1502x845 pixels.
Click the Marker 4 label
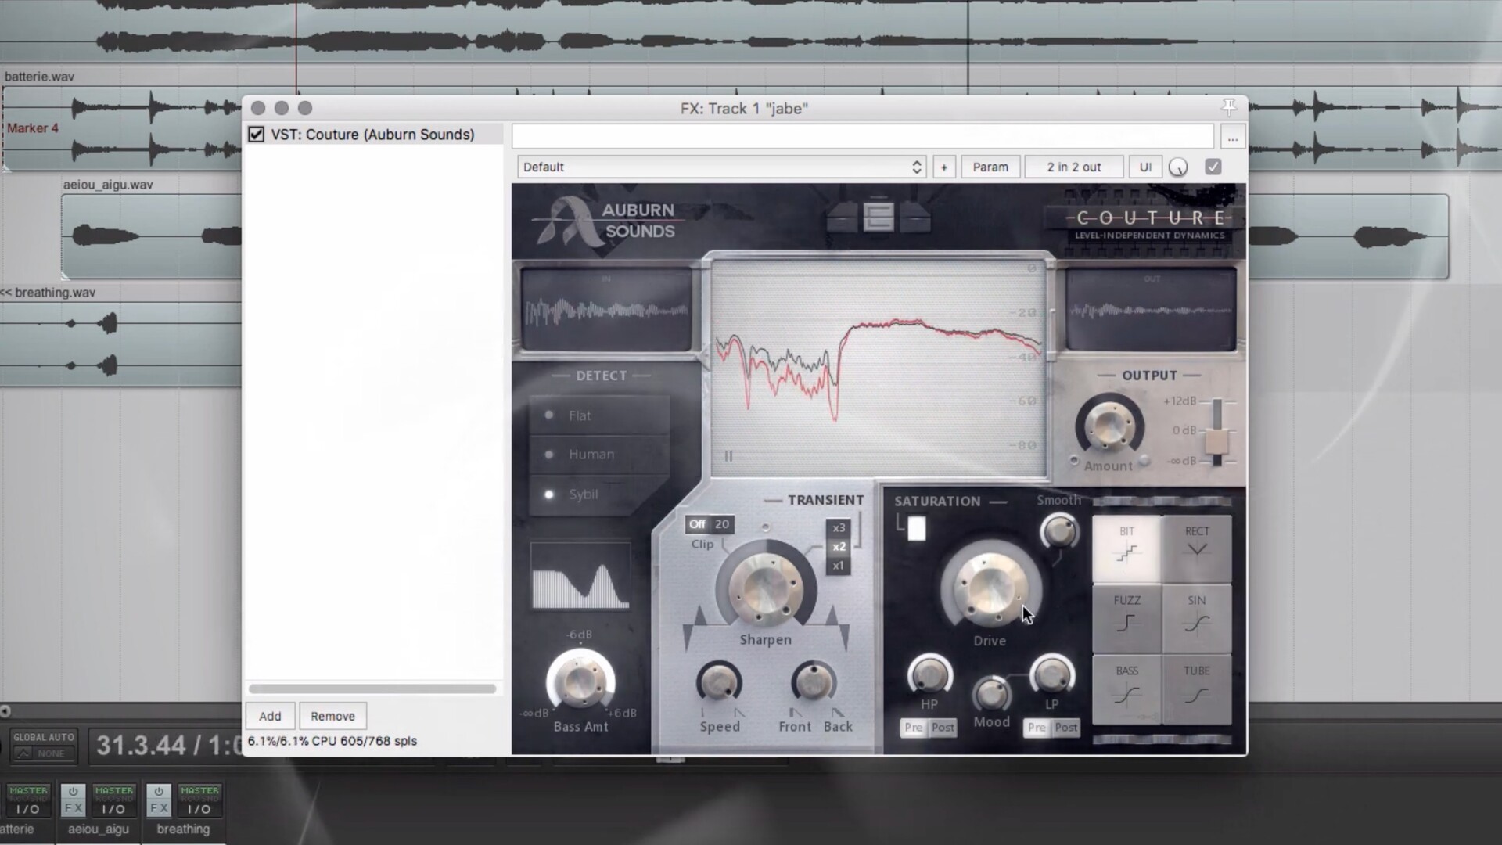pyautogui.click(x=33, y=128)
